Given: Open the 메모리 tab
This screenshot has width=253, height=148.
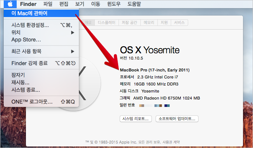Looking at the screenshot, I should 149,23.
